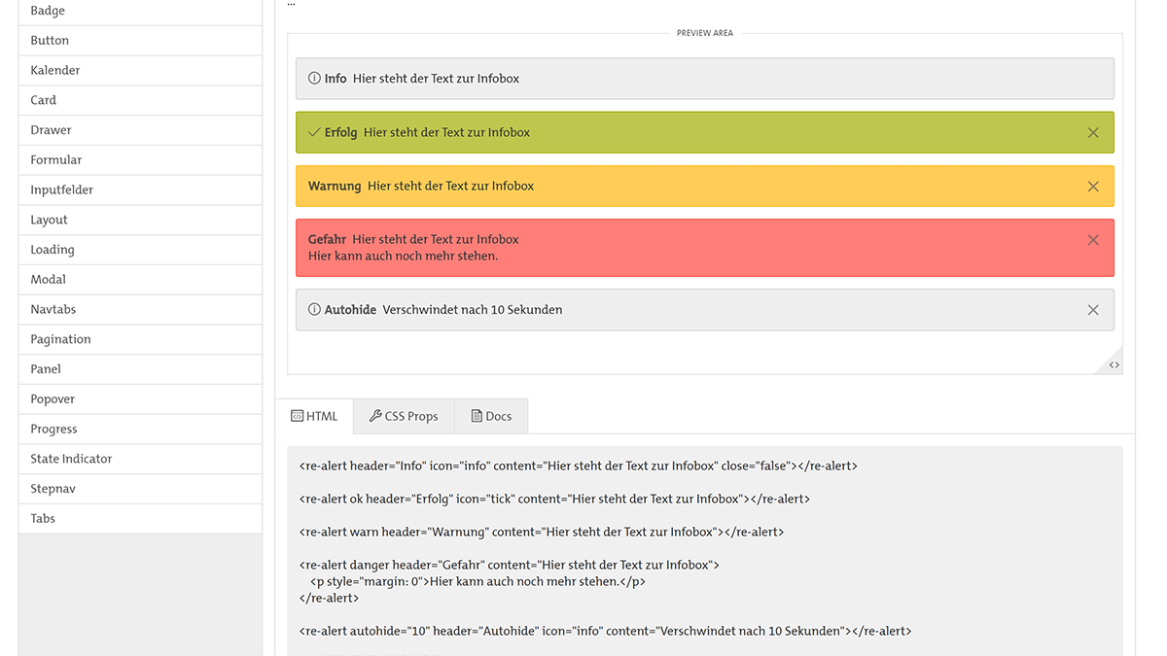Click the ellipsis above the preview area
This screenshot has height=656, width=1167.
coord(291,4)
